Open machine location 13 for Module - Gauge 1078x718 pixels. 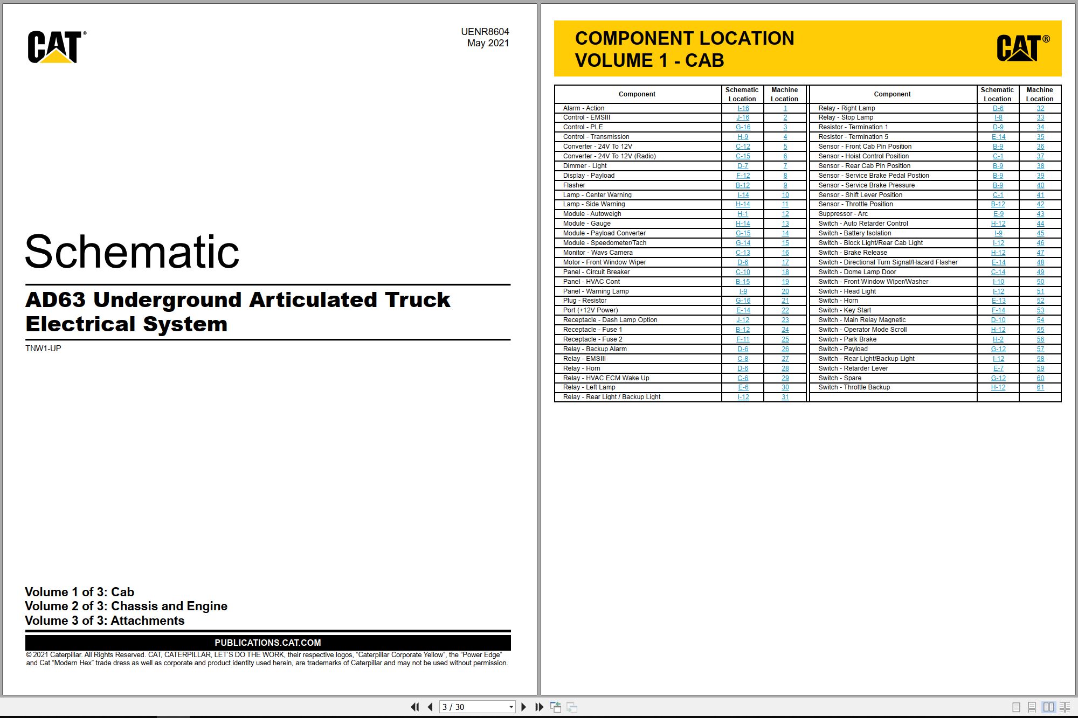pyautogui.click(x=785, y=224)
